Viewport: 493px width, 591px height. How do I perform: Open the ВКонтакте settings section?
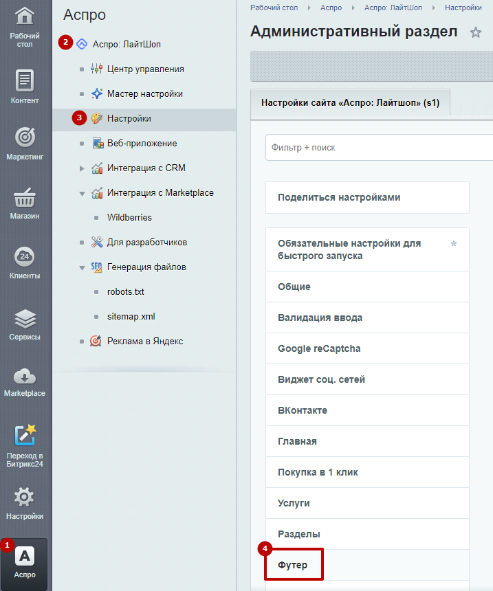click(367, 410)
